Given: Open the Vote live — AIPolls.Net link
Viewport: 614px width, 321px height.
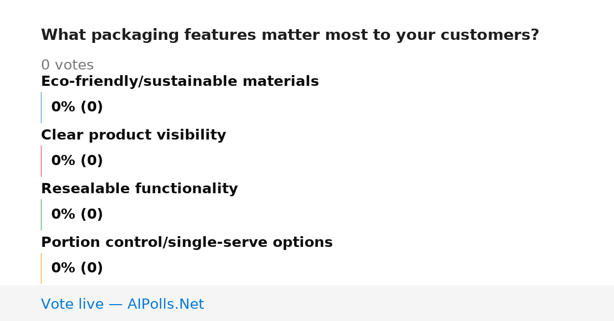Looking at the screenshot, I should pyautogui.click(x=122, y=304).
